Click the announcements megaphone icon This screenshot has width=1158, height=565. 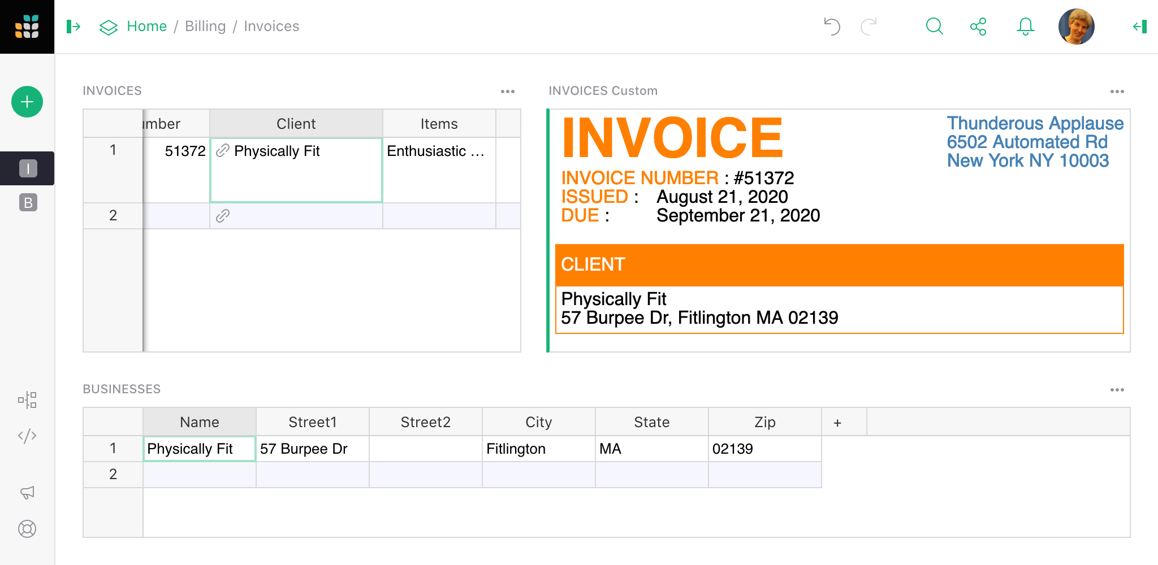pyautogui.click(x=27, y=492)
